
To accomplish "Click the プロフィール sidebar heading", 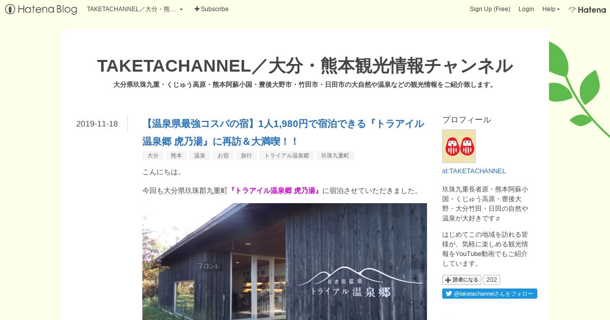I will click(467, 120).
